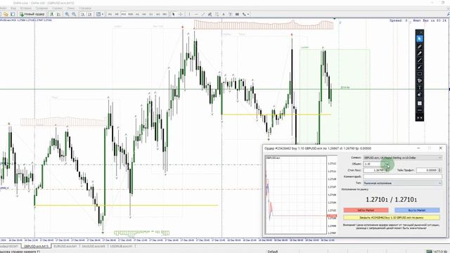Switch chart to the MN timeframe
The width and height of the screenshot is (450, 253).
165,14
